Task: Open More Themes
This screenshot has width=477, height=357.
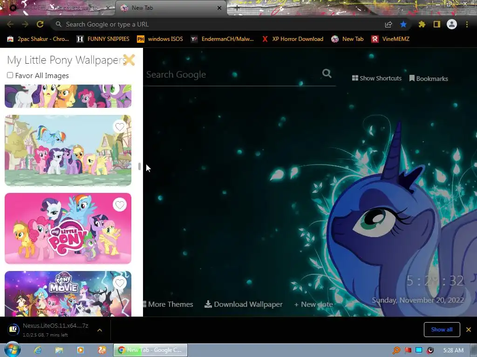Action: point(168,304)
